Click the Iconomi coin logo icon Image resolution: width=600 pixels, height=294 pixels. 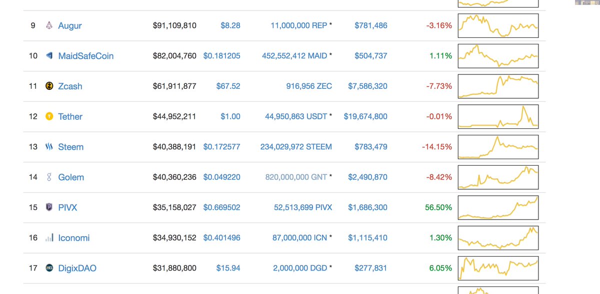49,238
